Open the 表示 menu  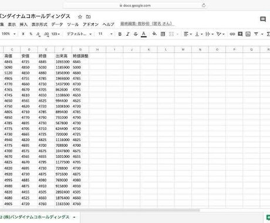12,25
